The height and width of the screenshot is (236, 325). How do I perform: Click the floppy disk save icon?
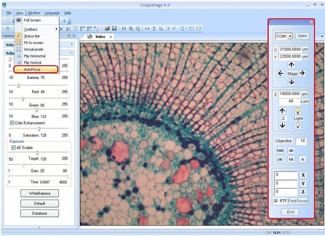click(114, 29)
